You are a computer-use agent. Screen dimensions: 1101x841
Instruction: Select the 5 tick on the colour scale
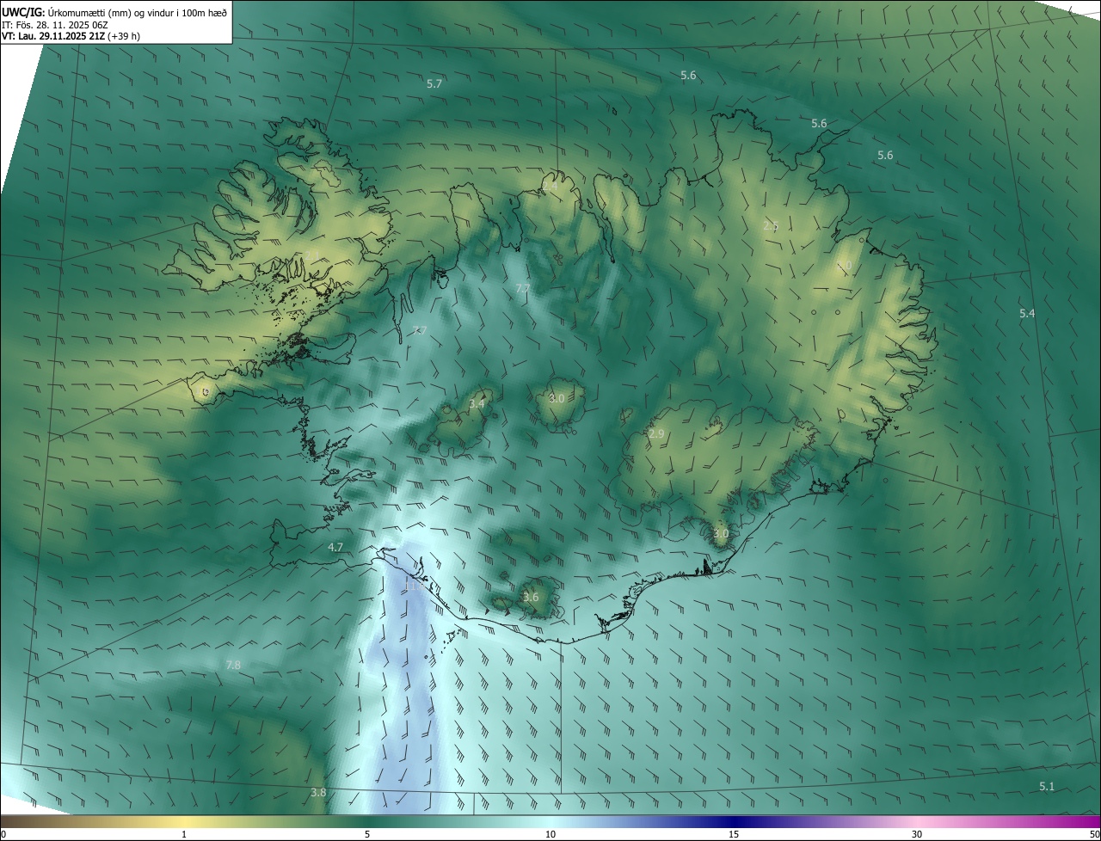coord(367,834)
